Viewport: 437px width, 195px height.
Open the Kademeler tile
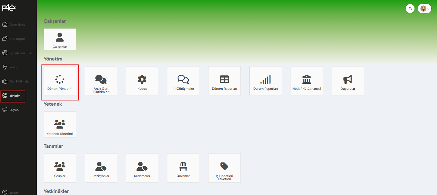coord(142,168)
